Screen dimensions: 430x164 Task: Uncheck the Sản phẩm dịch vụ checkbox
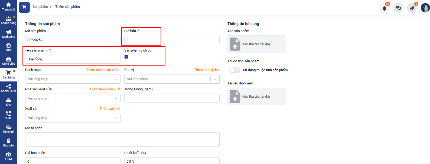coord(126,57)
